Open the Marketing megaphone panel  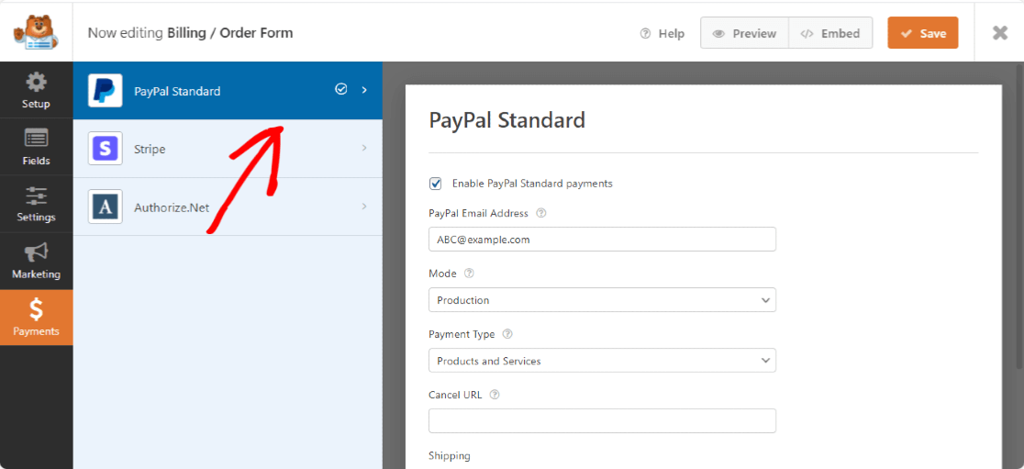coord(36,261)
